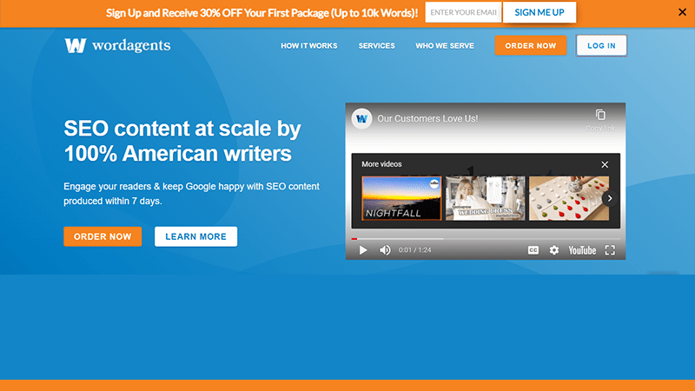This screenshot has width=695, height=391.
Task: Click the YouTube logo on the player
Action: (x=582, y=250)
